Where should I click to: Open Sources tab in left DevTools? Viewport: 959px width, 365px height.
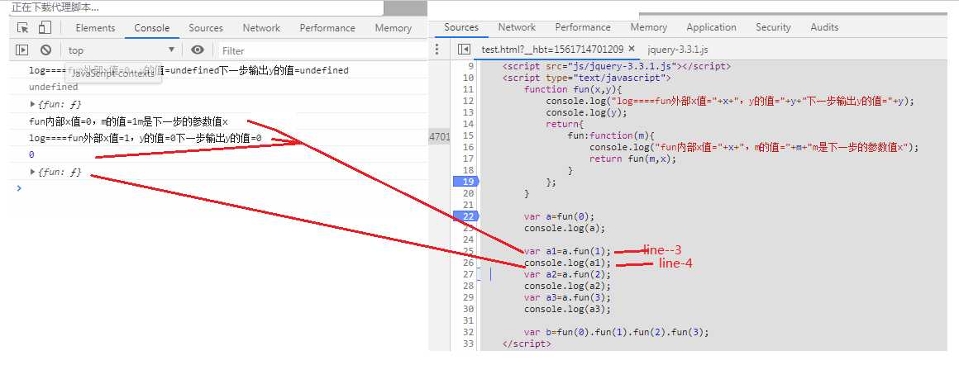pos(206,28)
